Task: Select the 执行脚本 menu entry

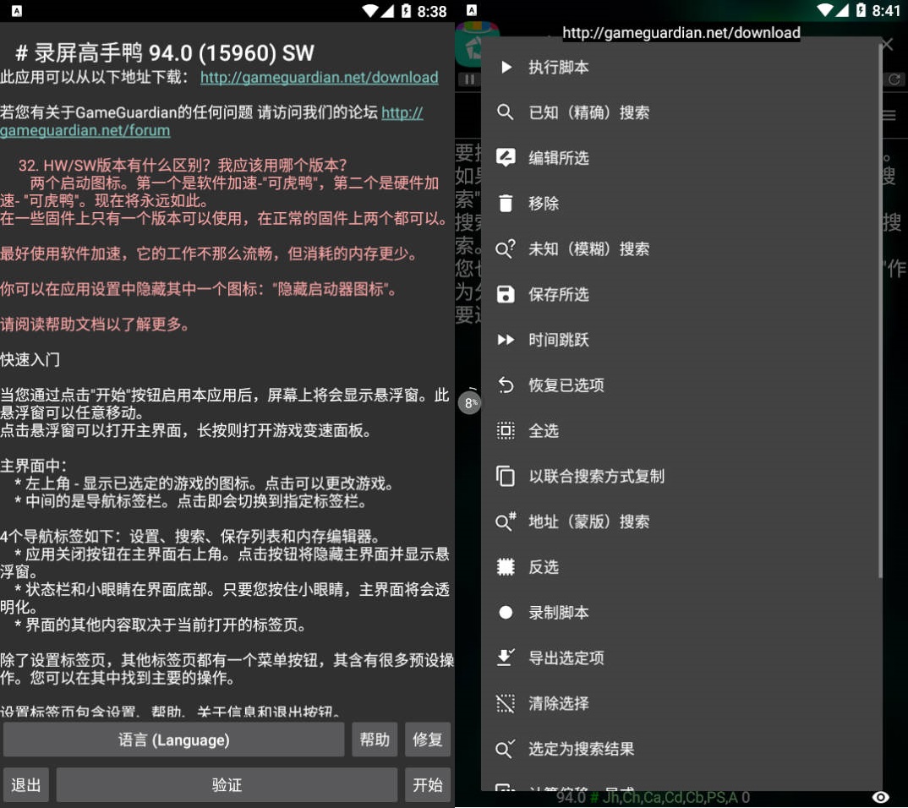Action: point(681,67)
